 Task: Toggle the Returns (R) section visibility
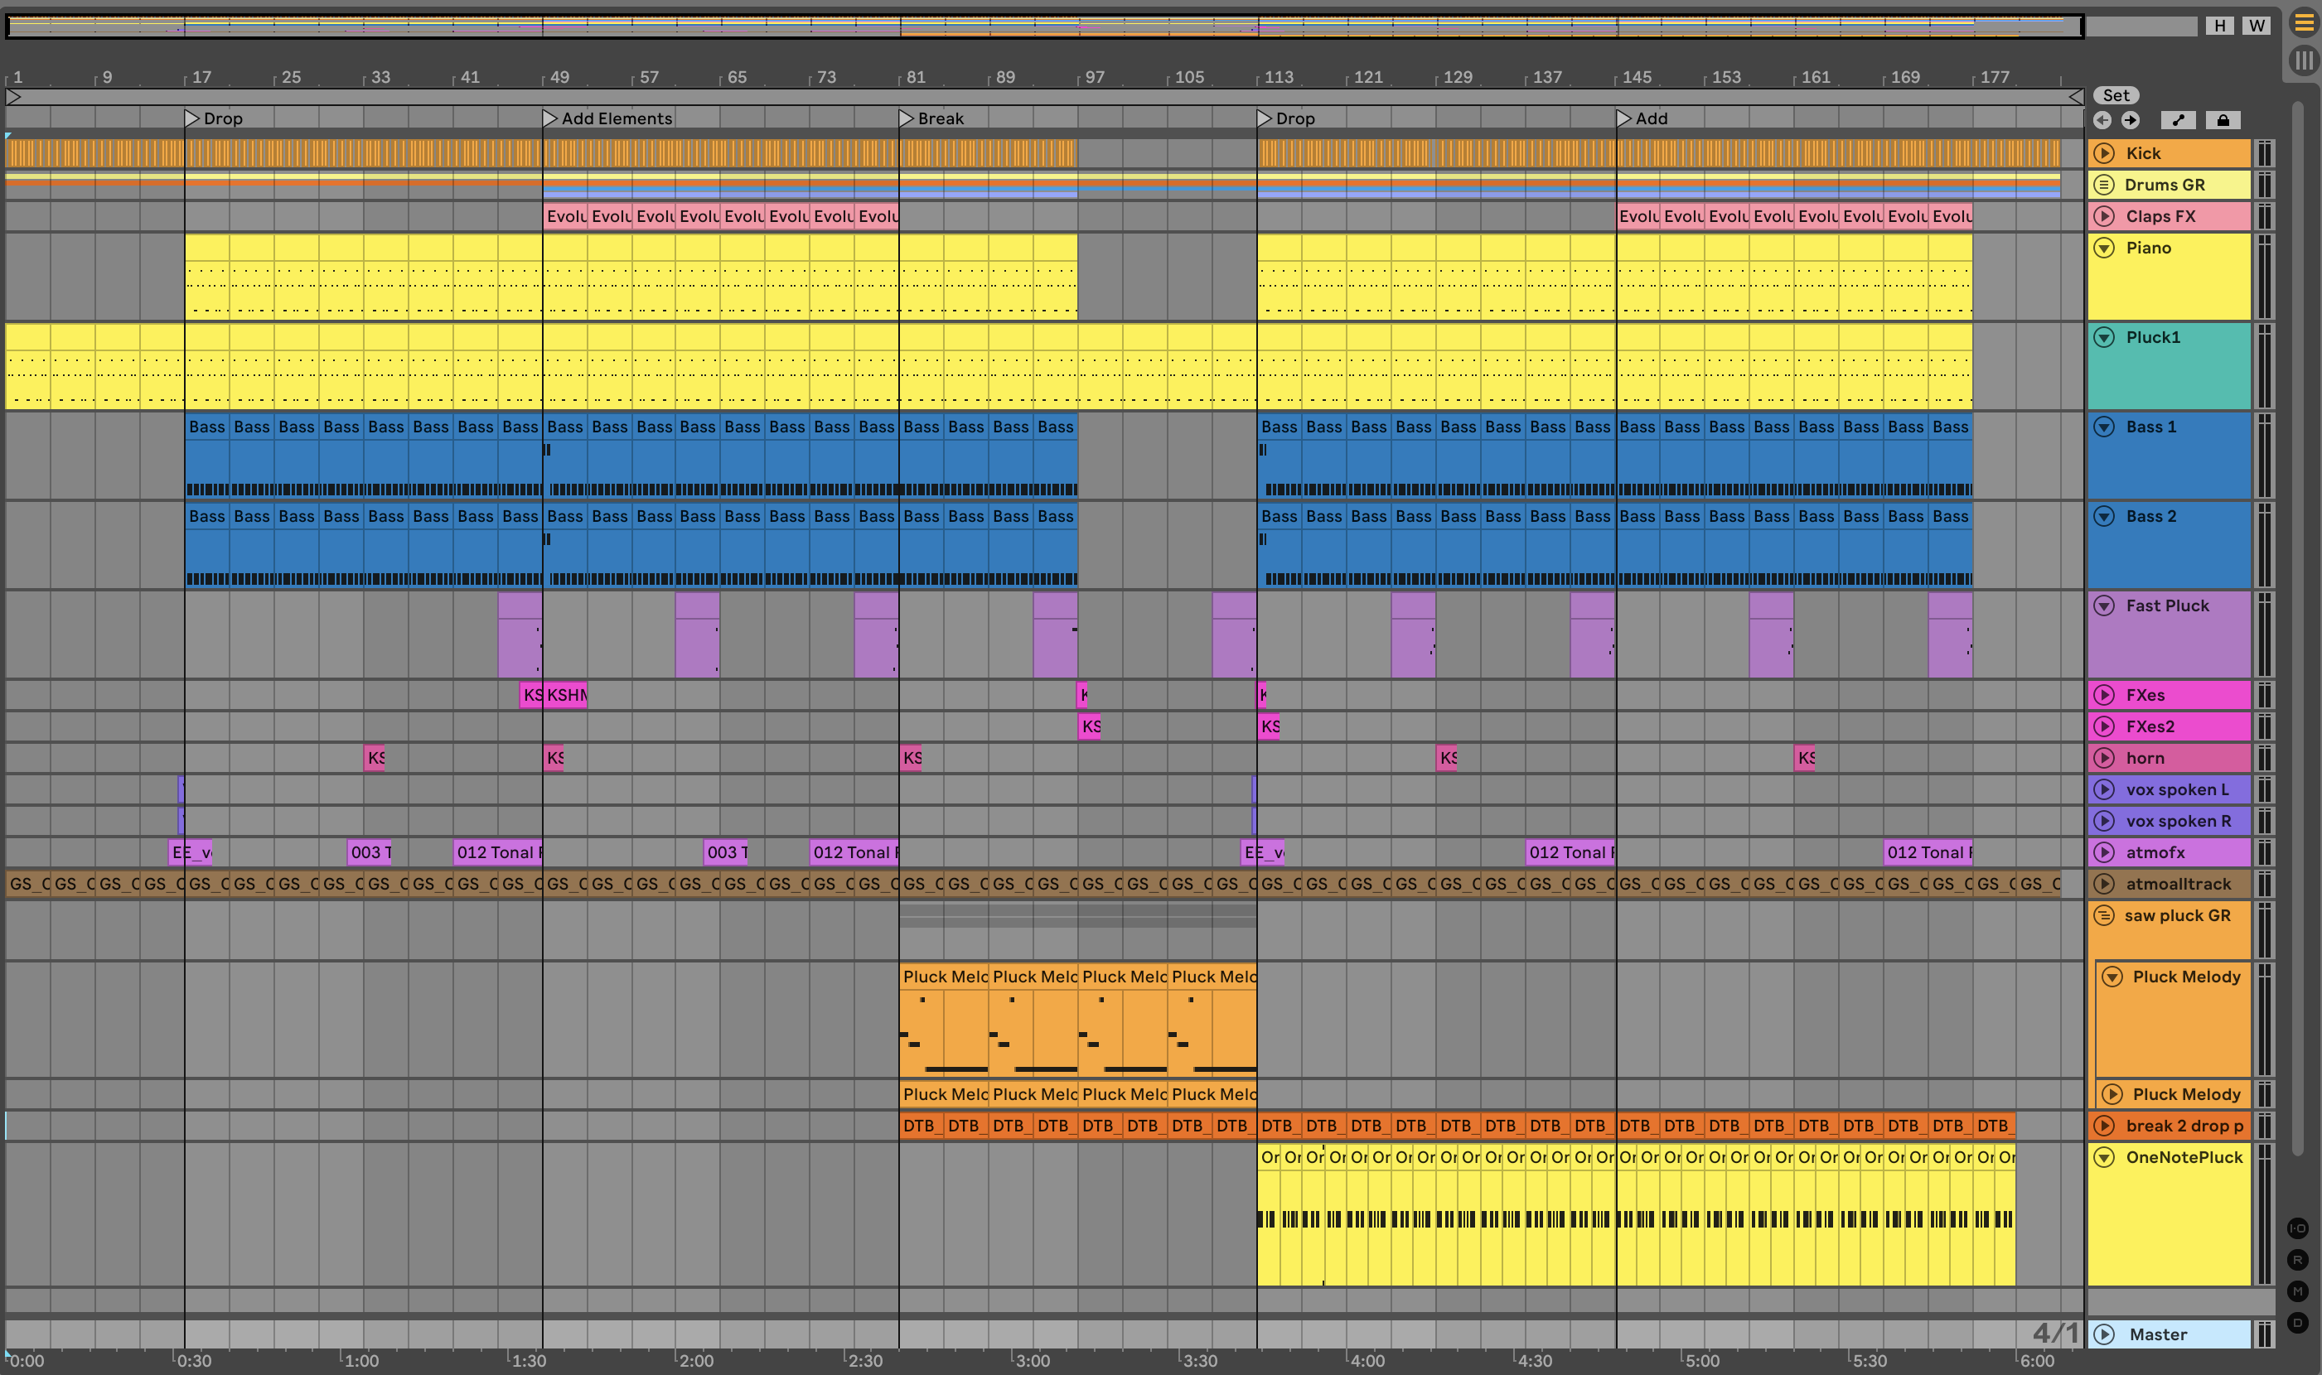tap(2297, 1260)
